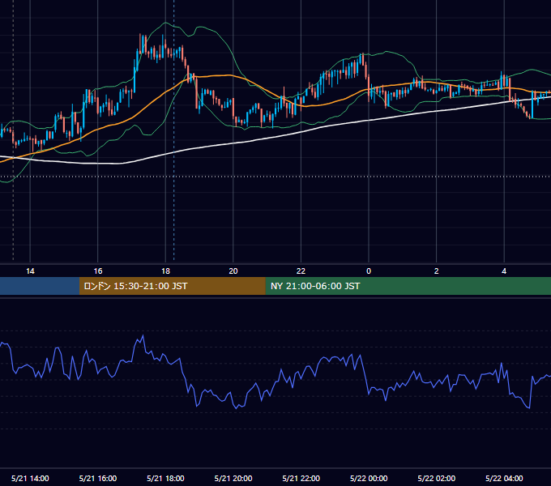Viewport: 551px width, 486px height.
Task: Click the "14" hour label on time axis
Action: (x=30, y=271)
